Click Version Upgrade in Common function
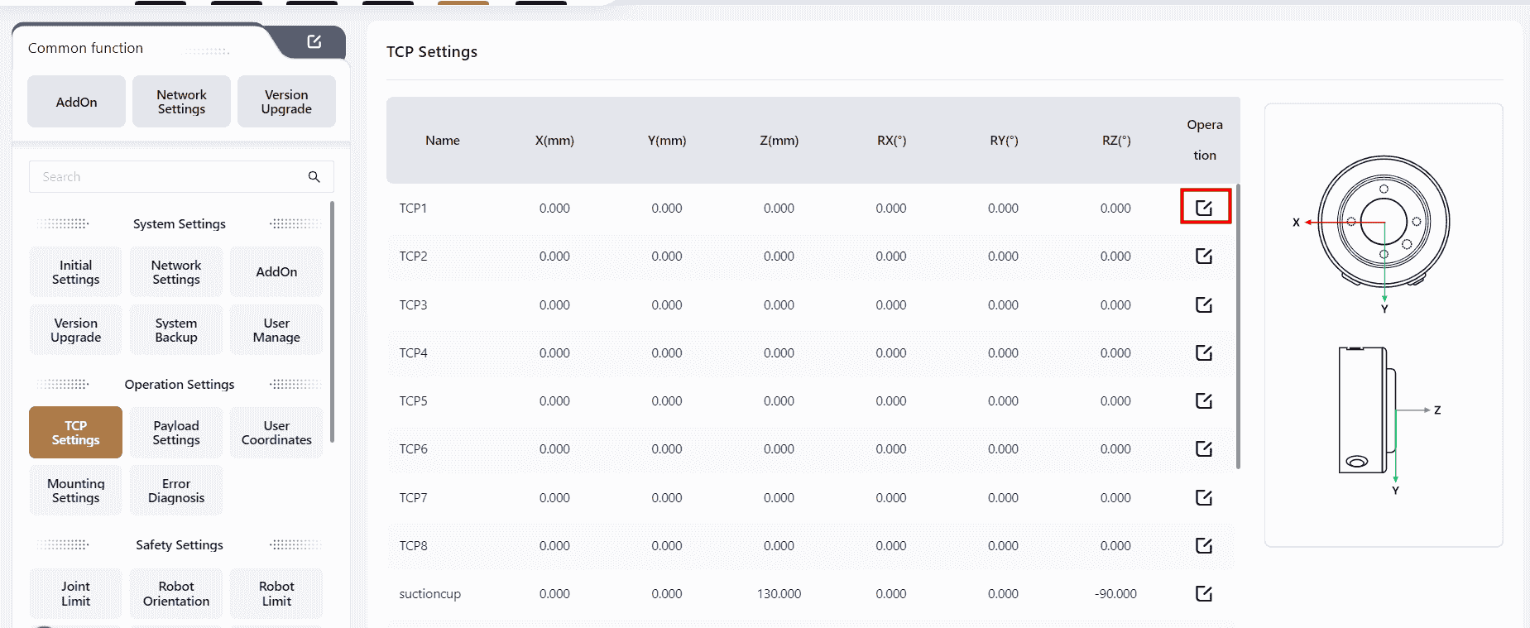Image resolution: width=1530 pixels, height=628 pixels. pyautogui.click(x=286, y=102)
